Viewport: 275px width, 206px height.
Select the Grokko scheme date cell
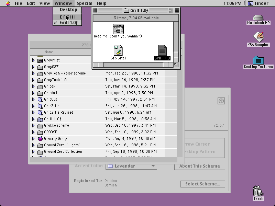tap(130, 125)
